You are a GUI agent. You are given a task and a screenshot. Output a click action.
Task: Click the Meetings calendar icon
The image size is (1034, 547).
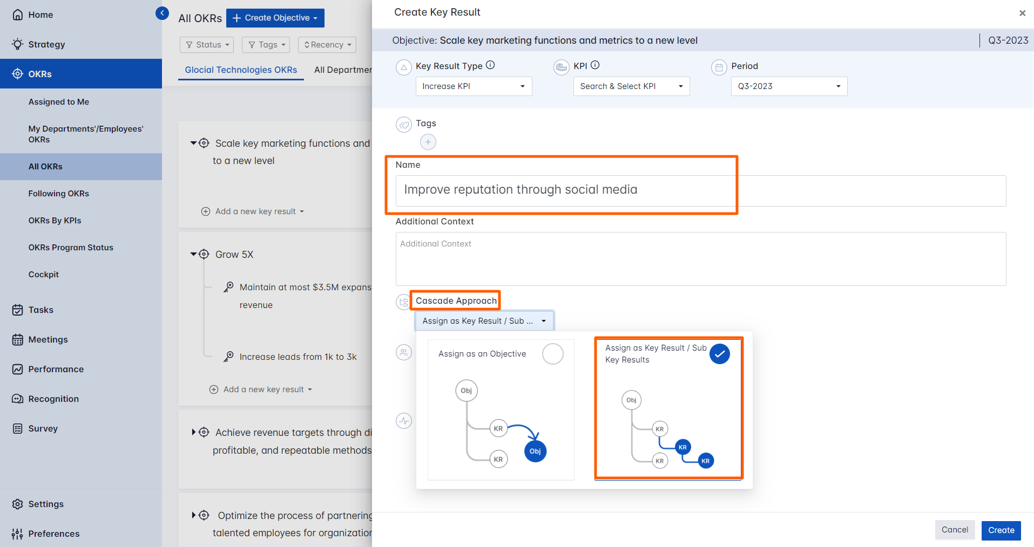coord(18,339)
